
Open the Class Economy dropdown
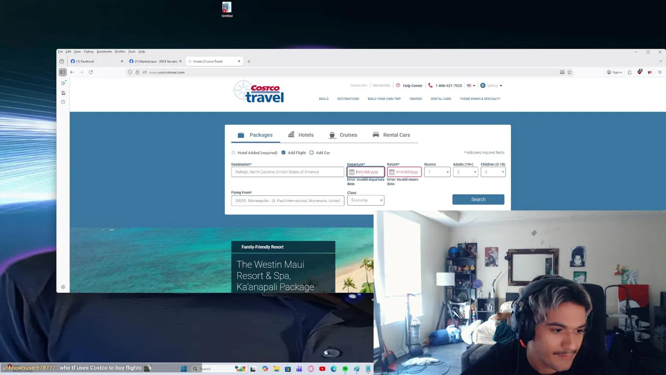pos(365,200)
